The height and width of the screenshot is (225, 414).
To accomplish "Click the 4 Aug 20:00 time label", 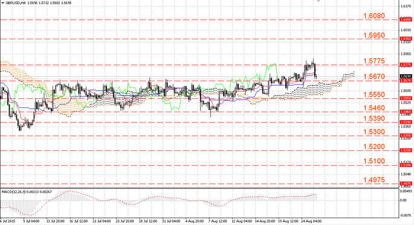I will pyautogui.click(x=195, y=221).
